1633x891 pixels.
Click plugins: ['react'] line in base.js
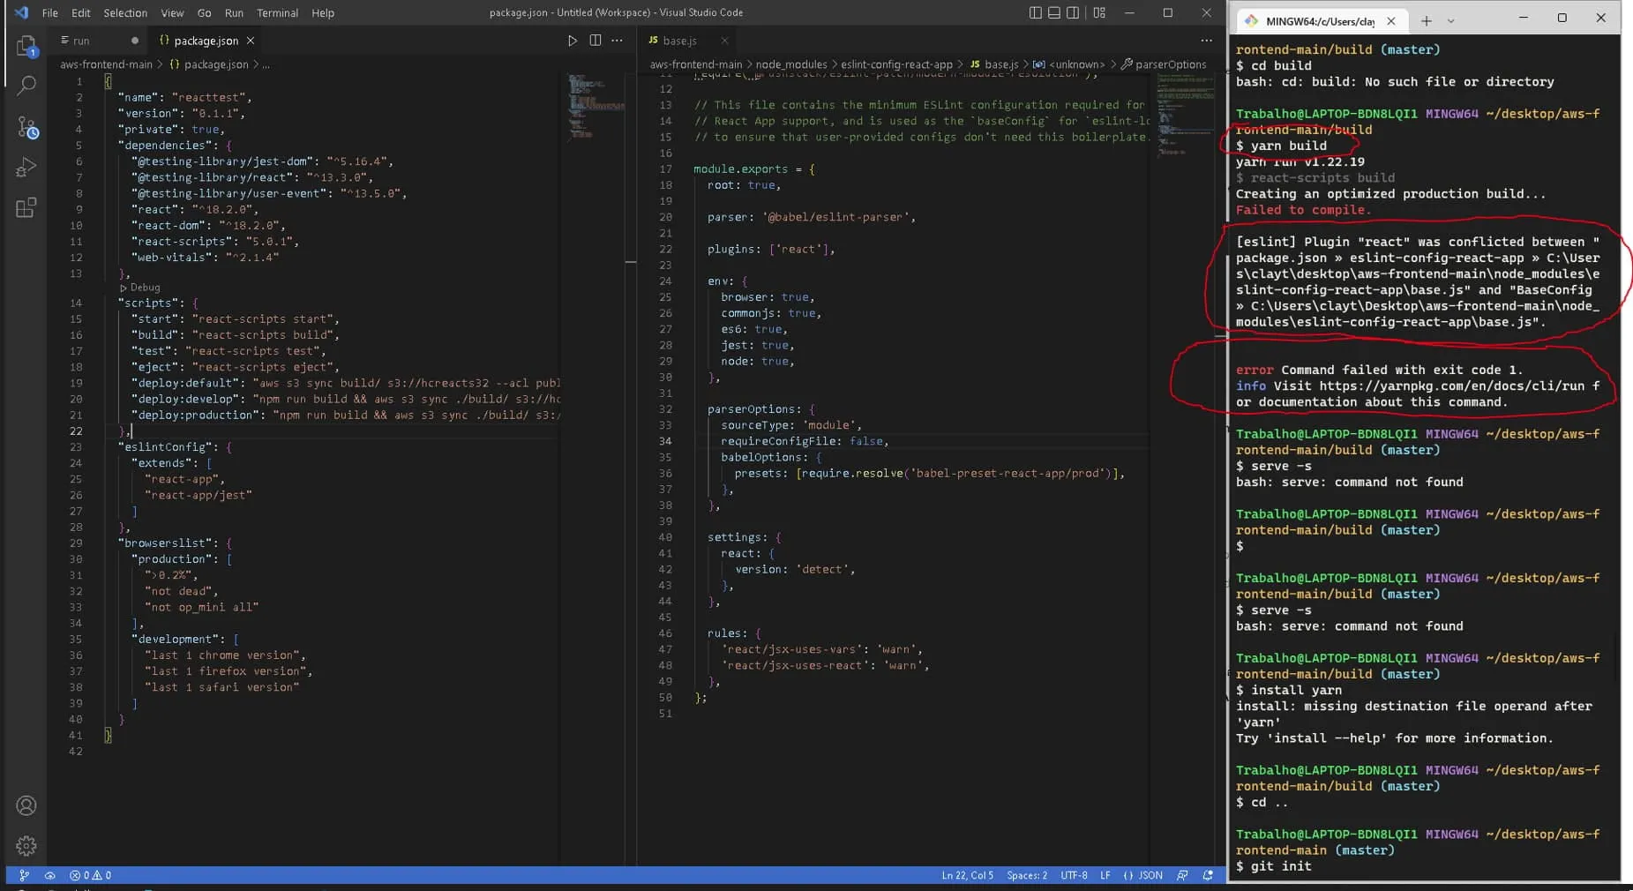[x=770, y=249]
